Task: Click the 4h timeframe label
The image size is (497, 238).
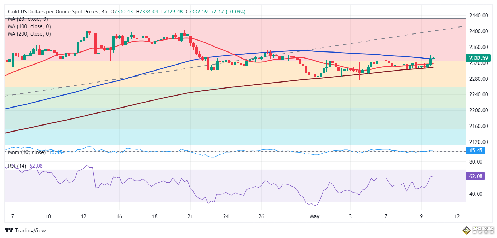Action: (104, 12)
